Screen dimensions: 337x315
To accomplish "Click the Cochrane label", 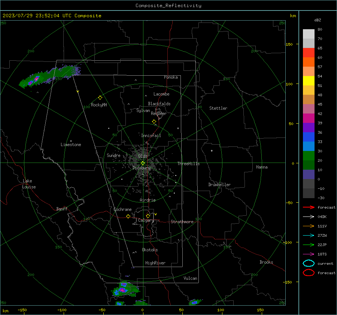I will tap(122, 209).
